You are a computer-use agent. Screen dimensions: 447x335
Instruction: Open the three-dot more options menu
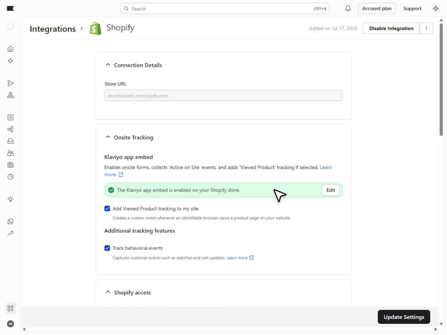coord(426,28)
